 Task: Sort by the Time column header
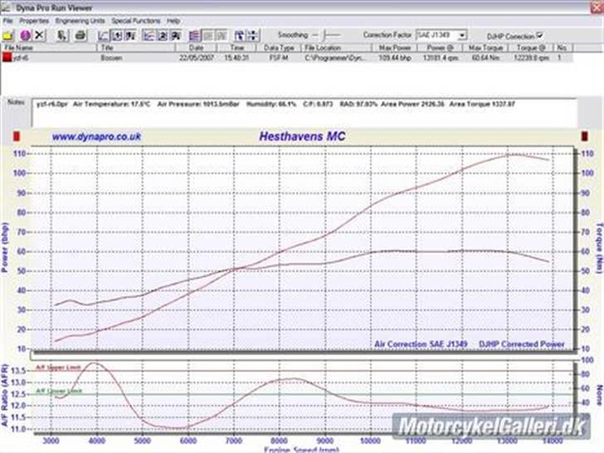(x=237, y=48)
